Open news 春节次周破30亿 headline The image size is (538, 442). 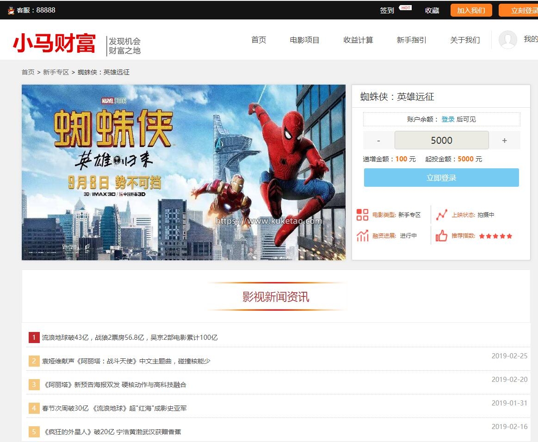(114, 408)
